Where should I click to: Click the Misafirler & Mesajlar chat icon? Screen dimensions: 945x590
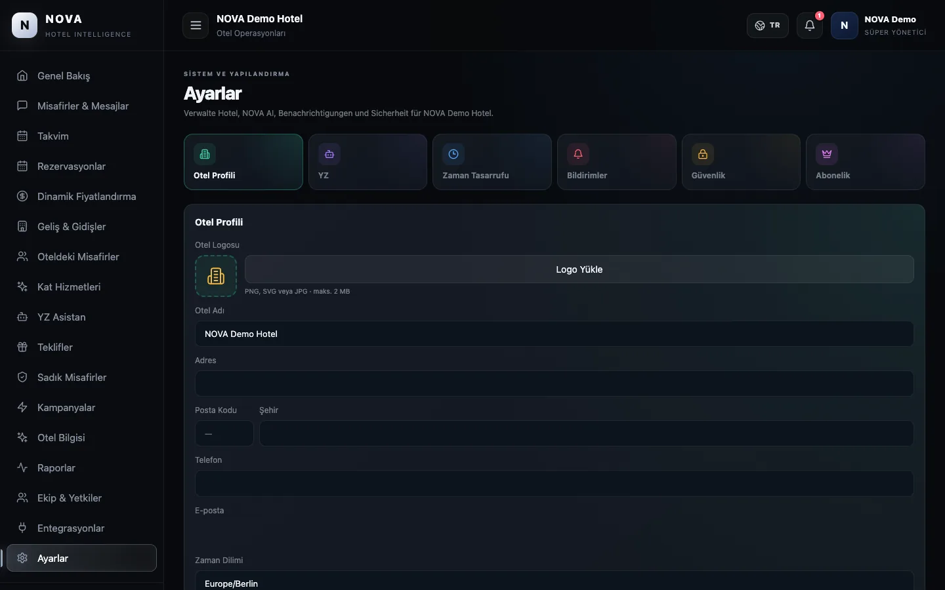(x=22, y=106)
